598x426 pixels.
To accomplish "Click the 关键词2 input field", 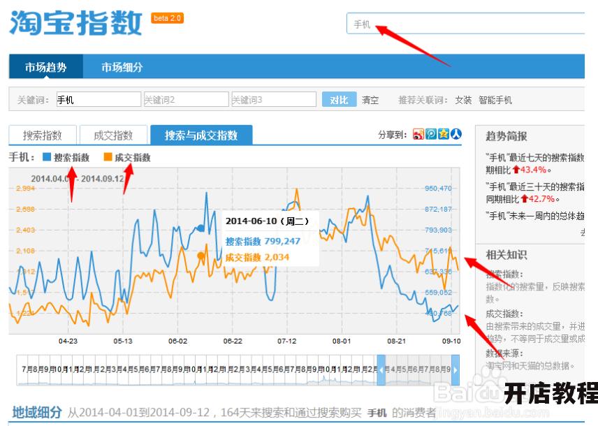I will [186, 100].
